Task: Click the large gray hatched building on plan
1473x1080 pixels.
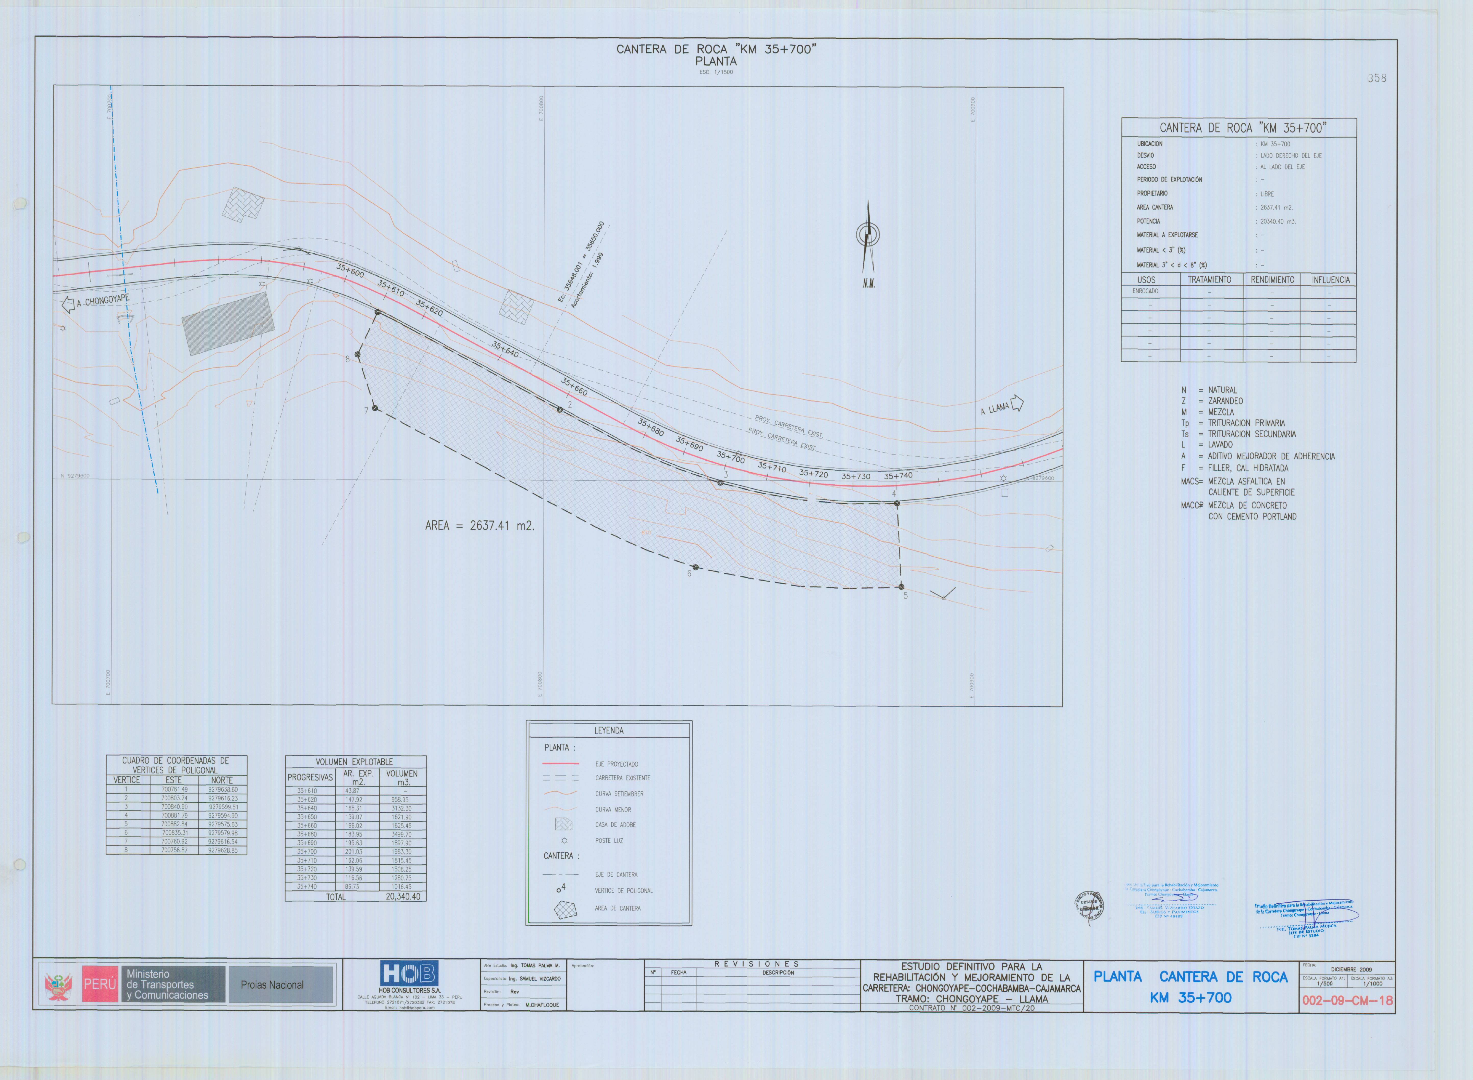Action: coord(228,324)
